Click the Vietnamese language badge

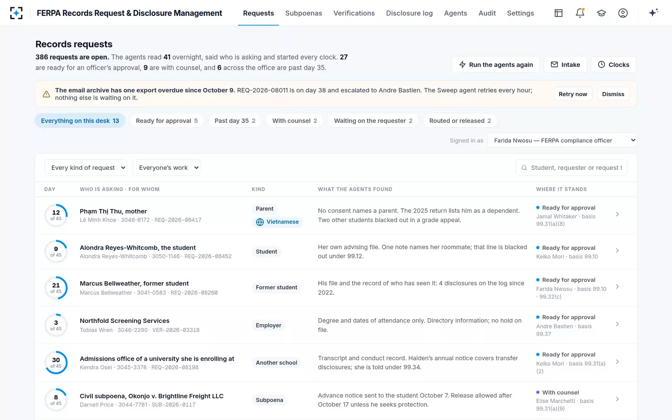pyautogui.click(x=278, y=222)
